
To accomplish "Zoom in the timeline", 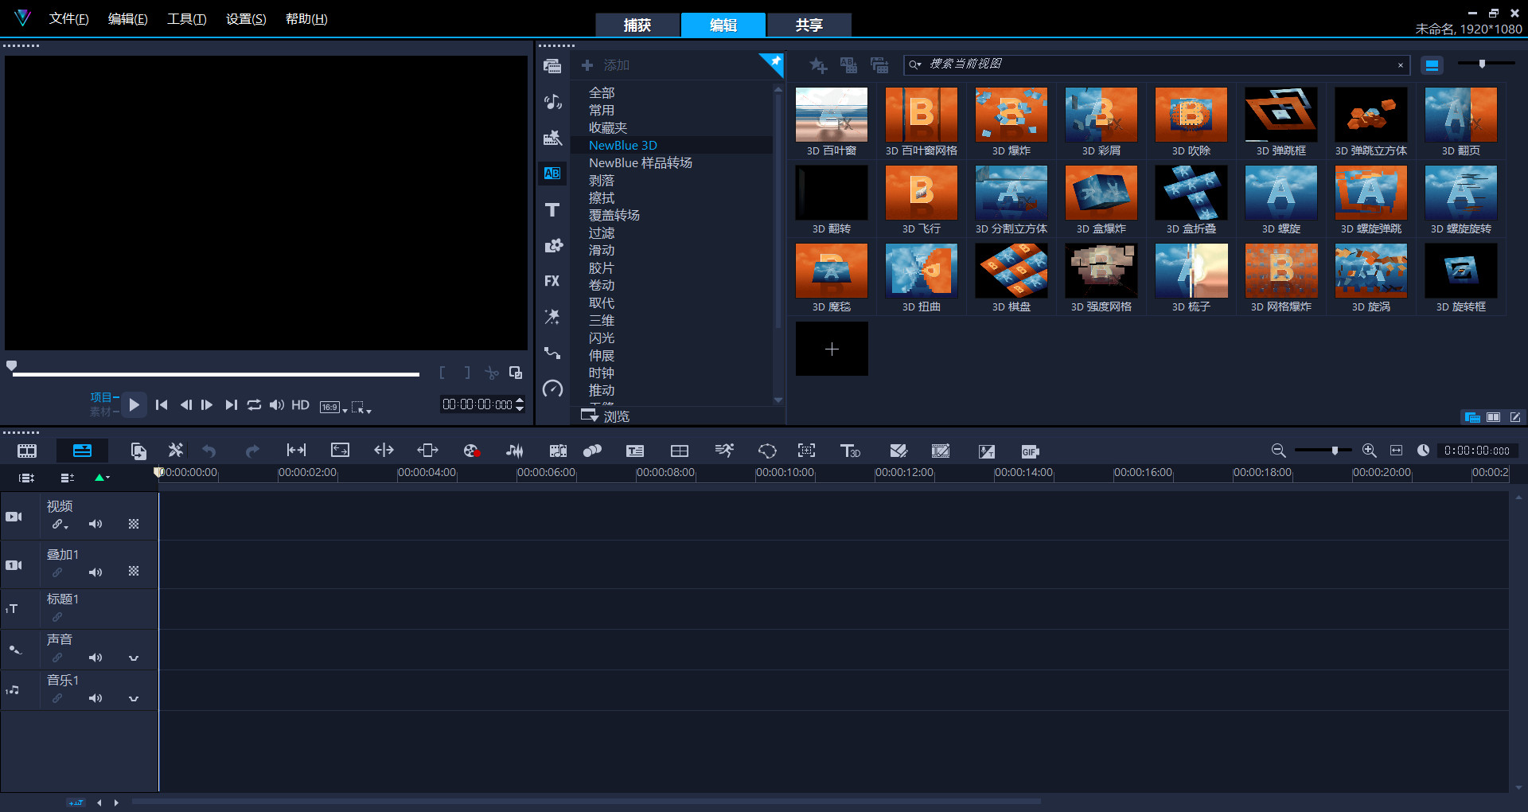I will coord(1369,451).
